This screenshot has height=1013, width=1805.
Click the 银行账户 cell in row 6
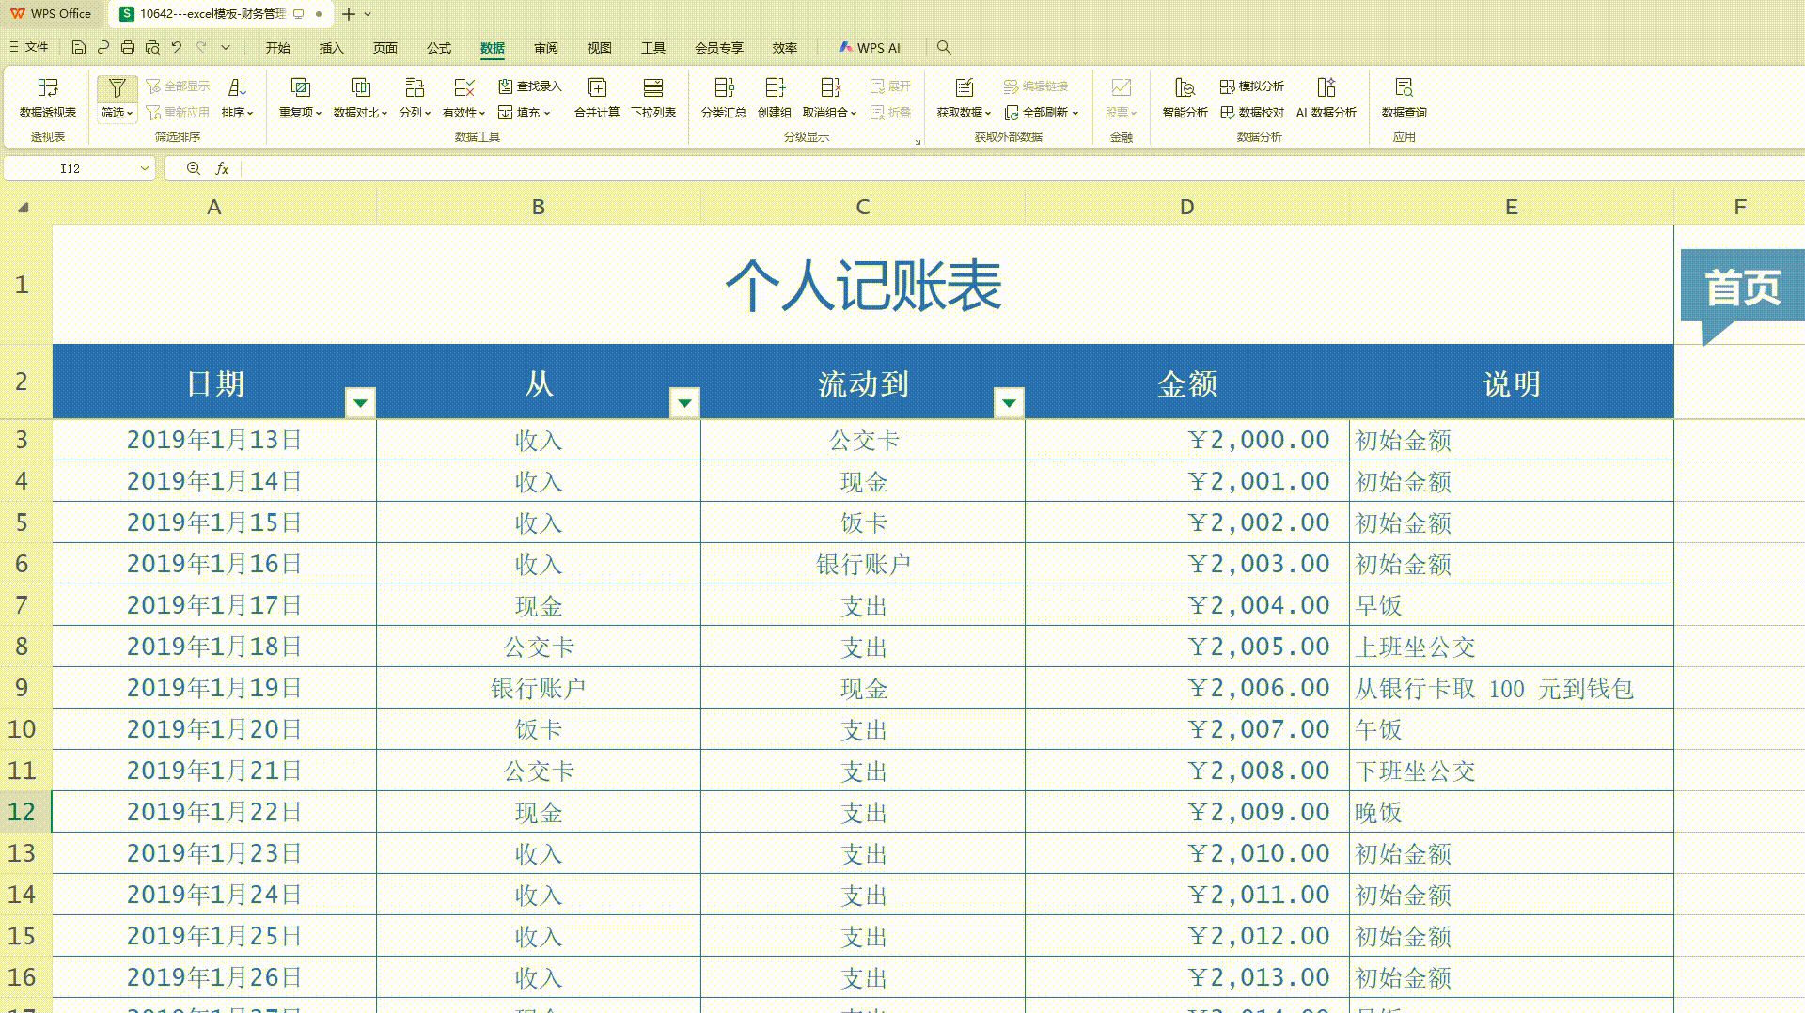[x=863, y=564]
